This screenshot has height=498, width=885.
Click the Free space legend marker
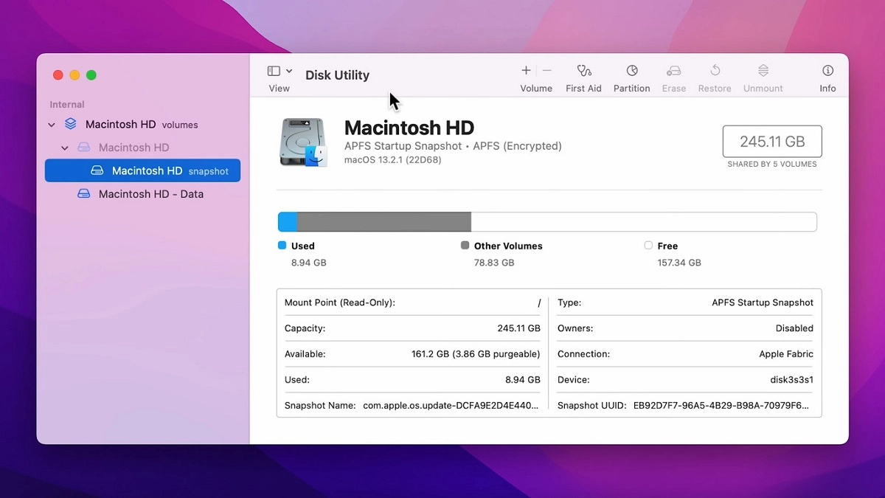[648, 246]
